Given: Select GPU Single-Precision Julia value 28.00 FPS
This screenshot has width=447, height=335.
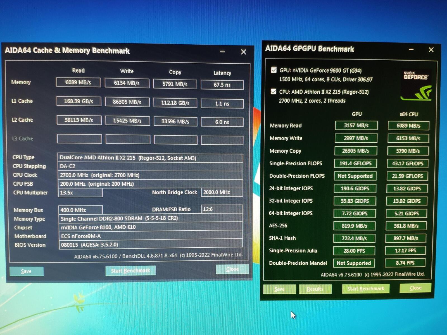Looking at the screenshot, I should click(x=354, y=251).
